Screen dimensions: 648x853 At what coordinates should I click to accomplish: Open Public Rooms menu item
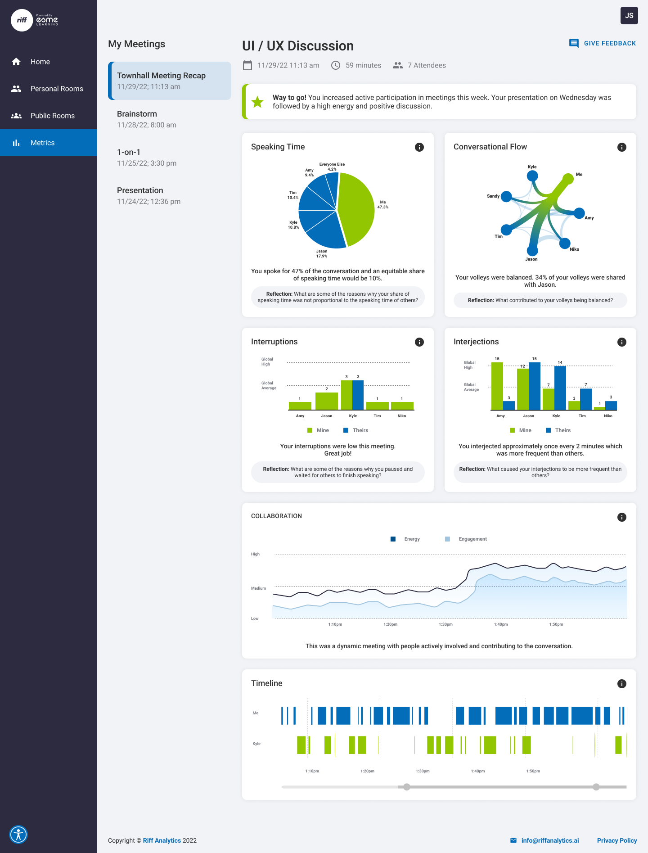tap(49, 116)
